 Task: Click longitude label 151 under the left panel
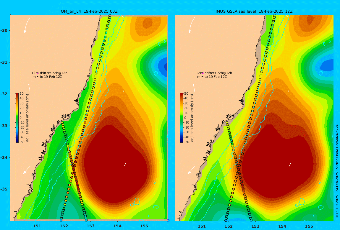tap(37, 226)
